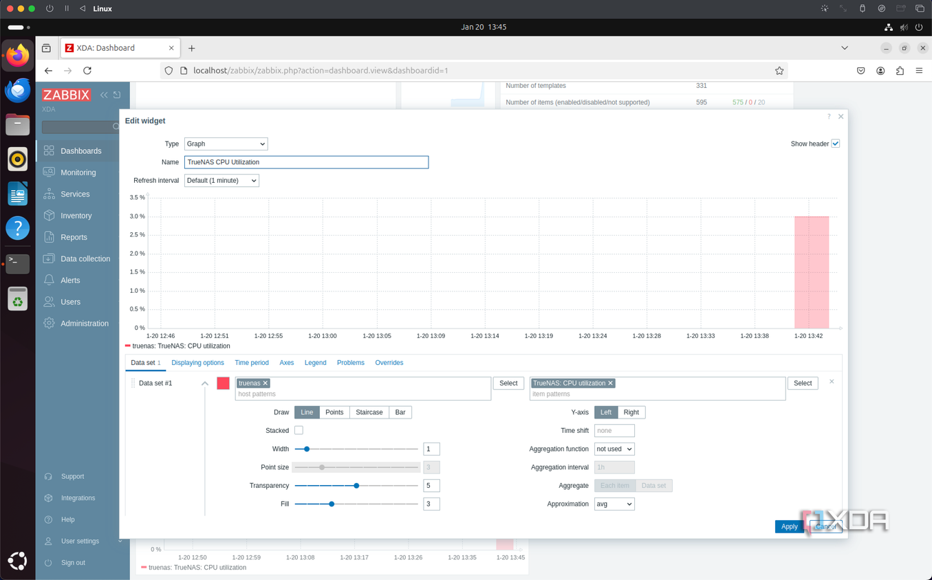This screenshot has height=580, width=932.
Task: Open the Refresh interval dropdown
Action: click(221, 181)
